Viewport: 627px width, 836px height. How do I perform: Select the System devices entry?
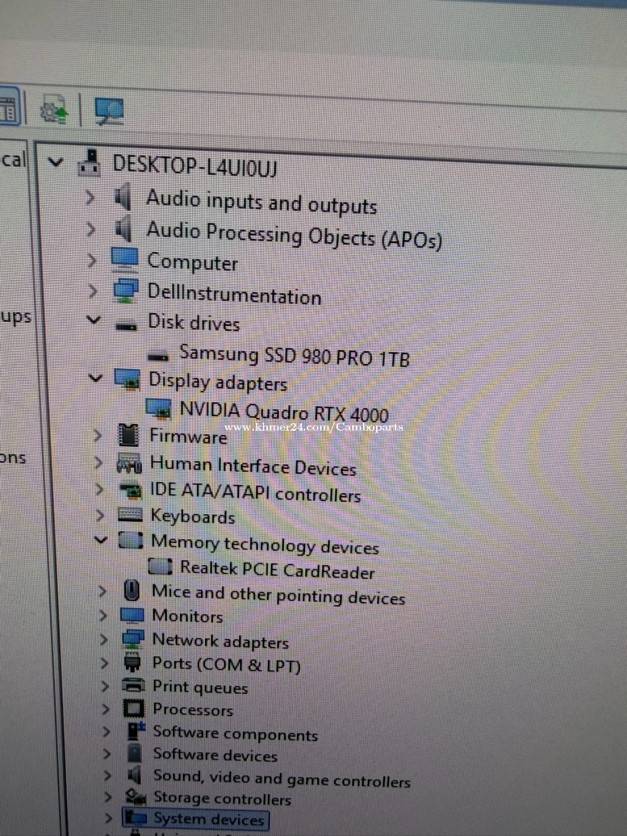coord(208,819)
